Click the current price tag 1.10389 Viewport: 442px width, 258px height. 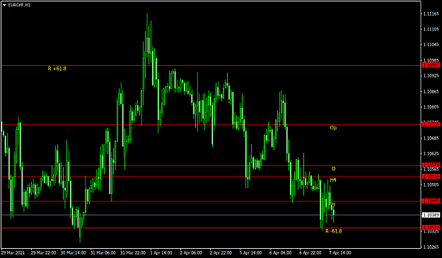point(431,215)
